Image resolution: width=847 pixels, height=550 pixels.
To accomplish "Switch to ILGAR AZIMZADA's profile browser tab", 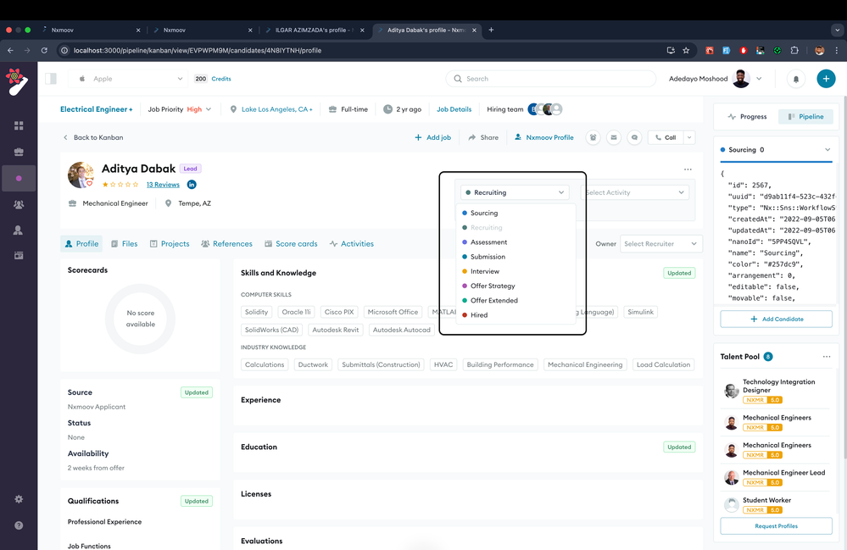I will coord(315,31).
